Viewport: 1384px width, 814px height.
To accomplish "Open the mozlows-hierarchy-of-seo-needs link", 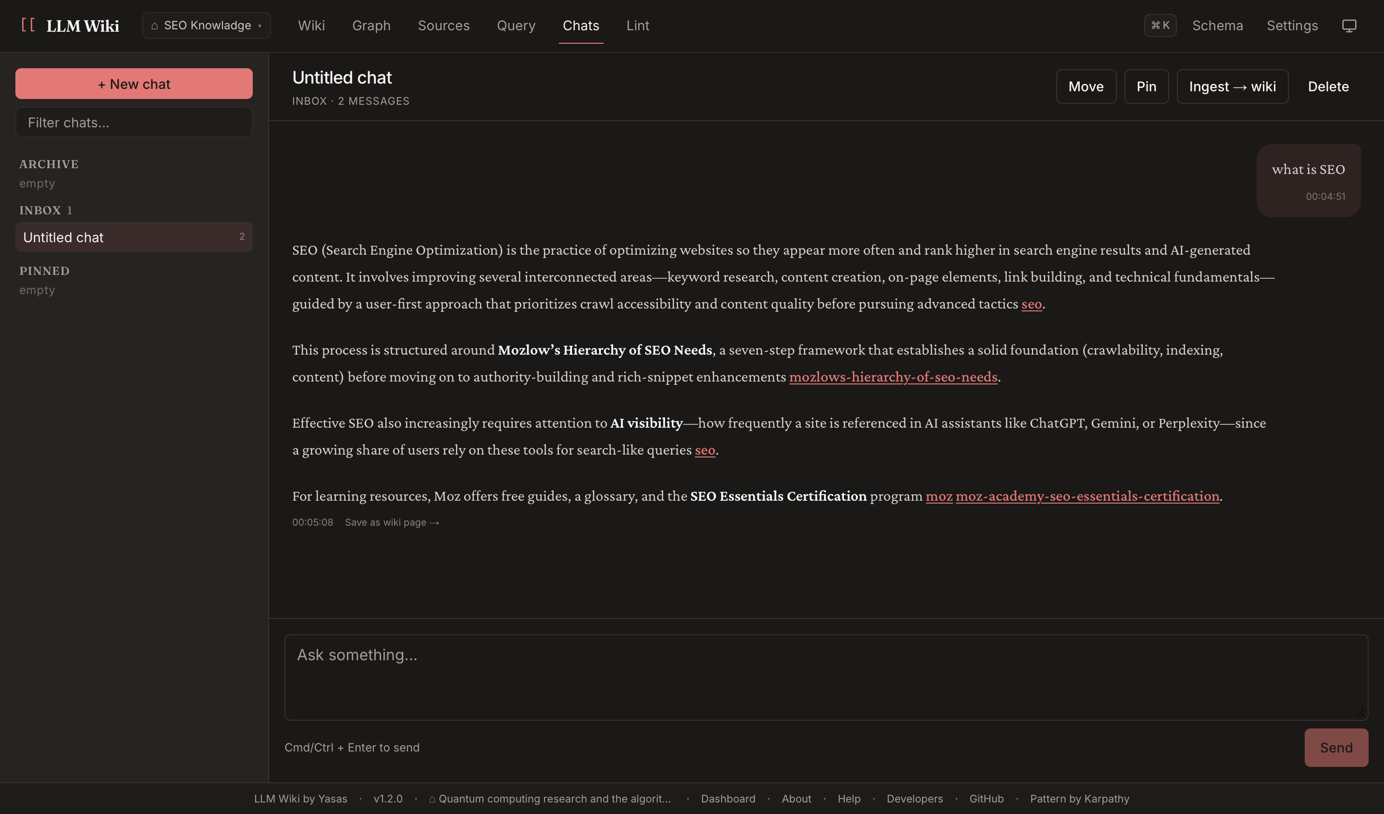I will tap(893, 377).
